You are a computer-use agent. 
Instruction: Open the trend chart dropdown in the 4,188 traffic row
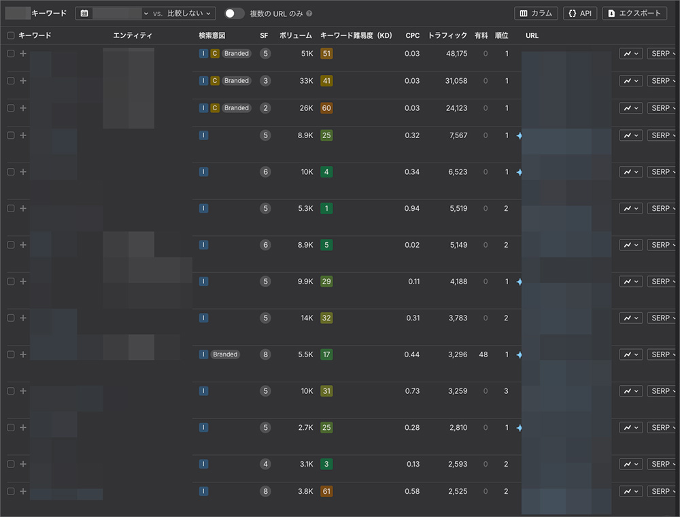(x=630, y=282)
